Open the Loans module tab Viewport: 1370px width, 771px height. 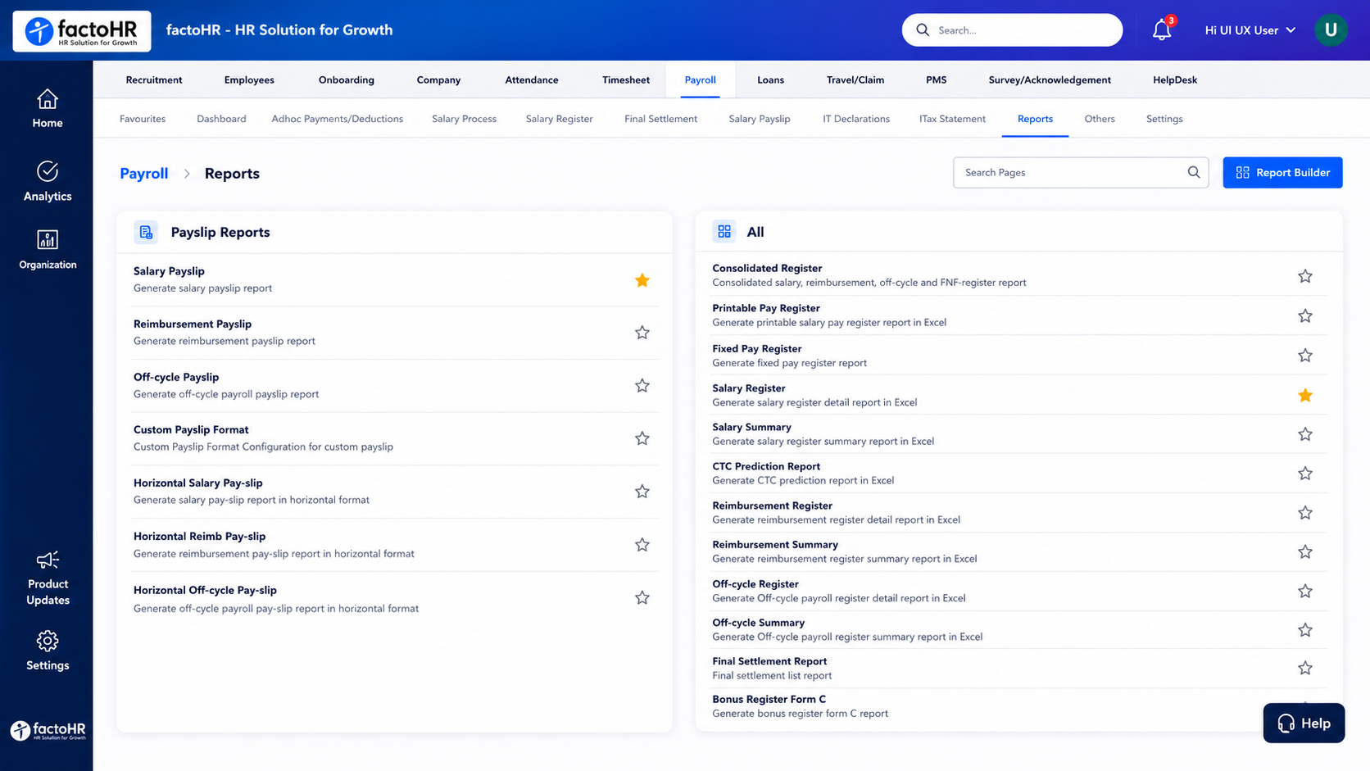(x=770, y=79)
